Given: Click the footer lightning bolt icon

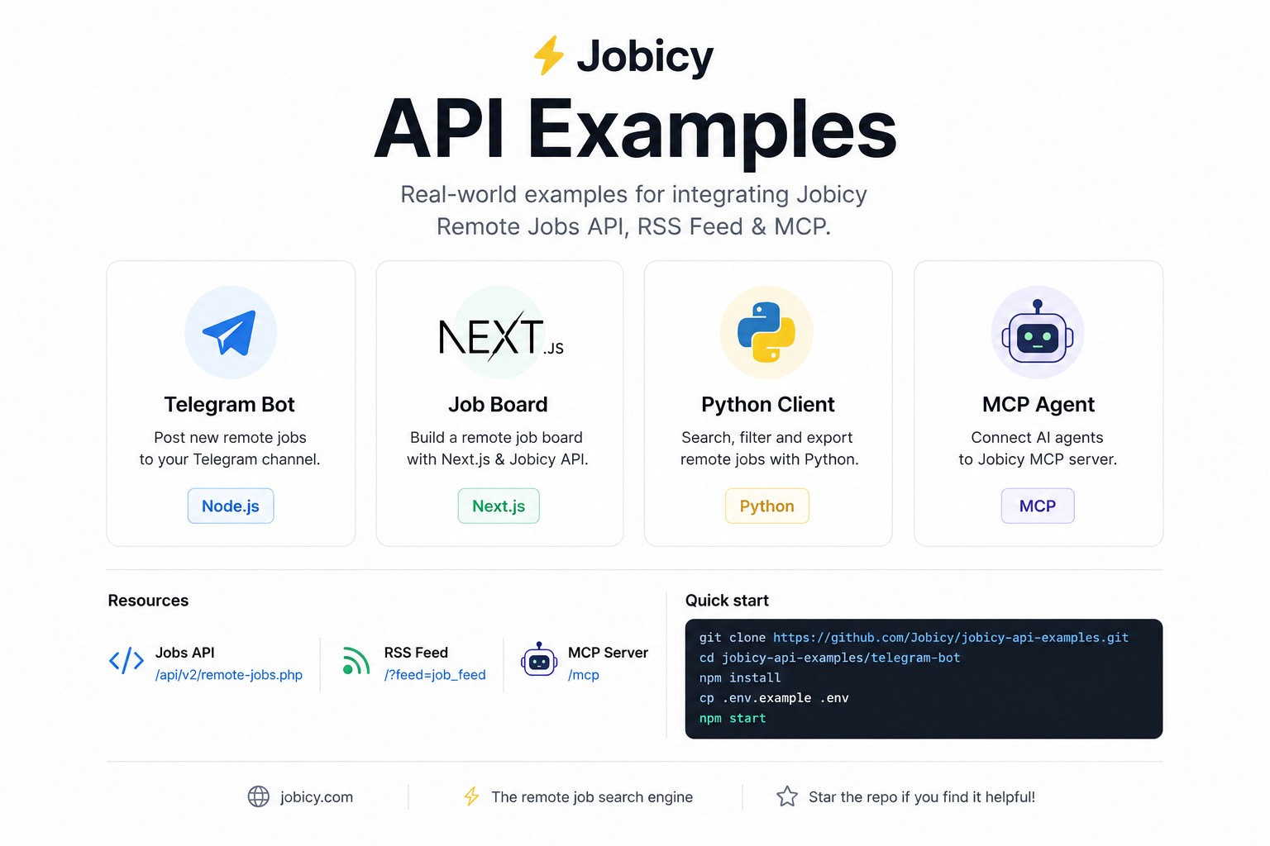Looking at the screenshot, I should tap(471, 796).
